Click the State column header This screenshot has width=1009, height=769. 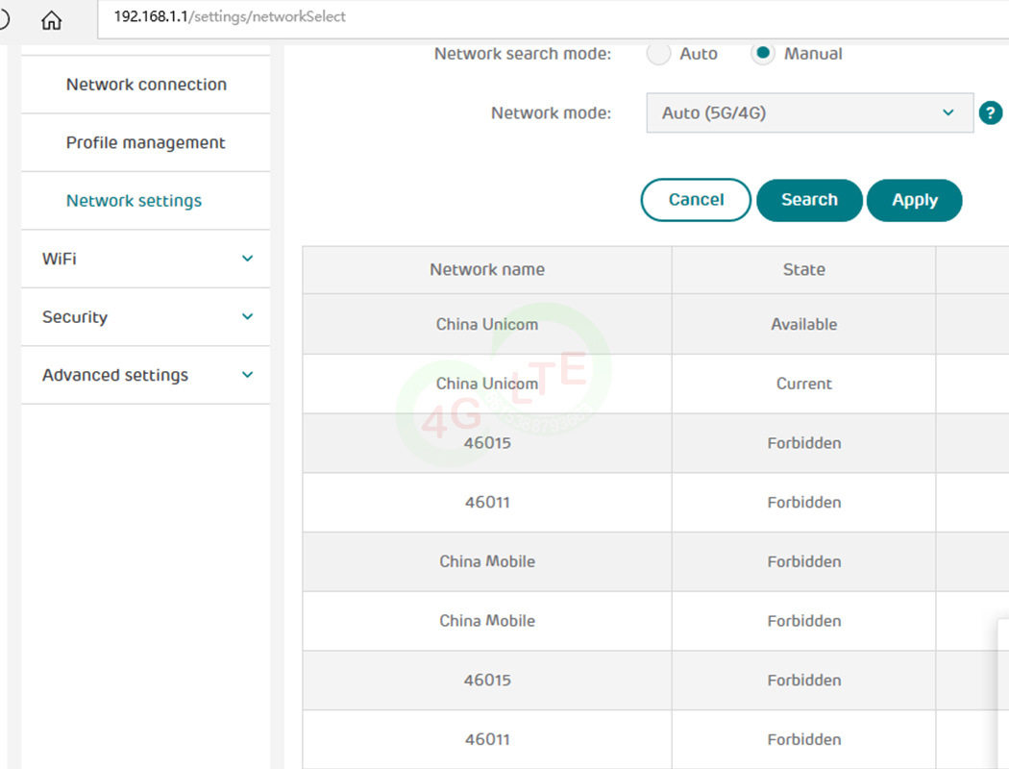click(803, 270)
